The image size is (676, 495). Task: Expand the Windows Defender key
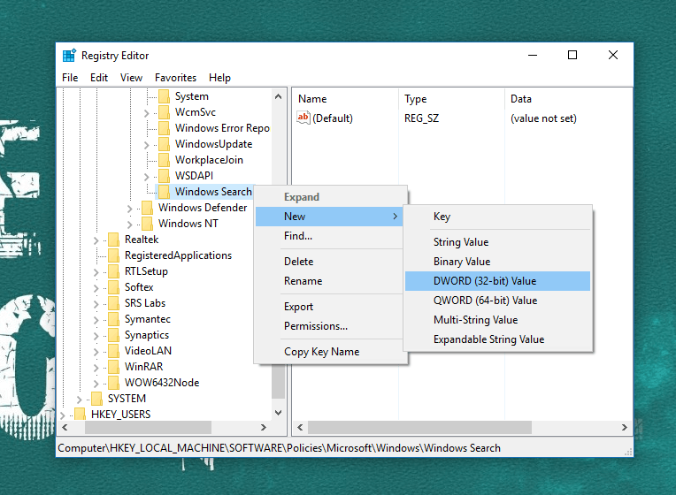pyautogui.click(x=130, y=209)
